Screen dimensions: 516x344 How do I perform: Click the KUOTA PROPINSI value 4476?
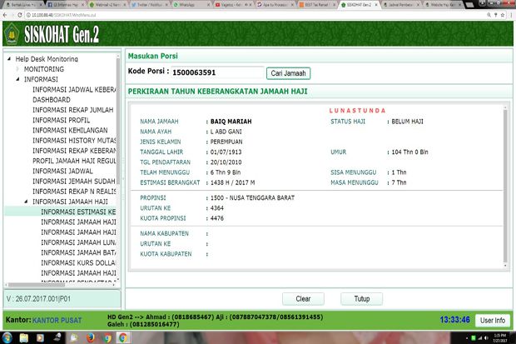[217, 218]
